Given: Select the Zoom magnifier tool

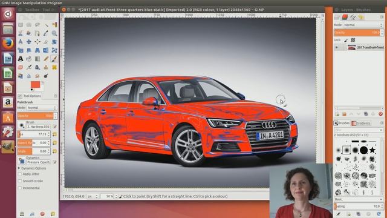Looking at the screenshot, I should [x=54, y=33].
